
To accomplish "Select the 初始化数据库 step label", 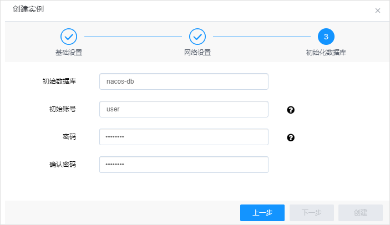I will click(326, 53).
